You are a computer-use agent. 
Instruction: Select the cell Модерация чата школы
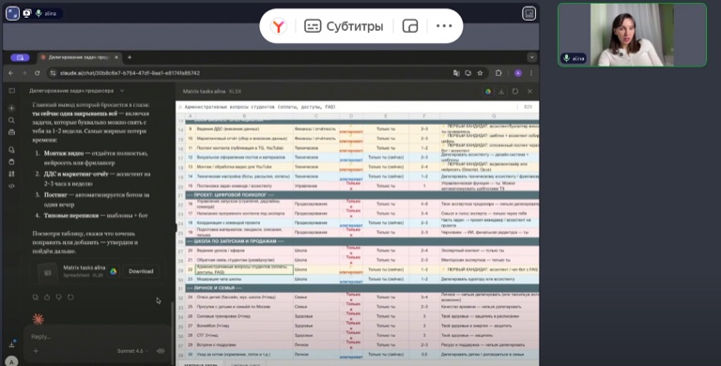coord(244,279)
